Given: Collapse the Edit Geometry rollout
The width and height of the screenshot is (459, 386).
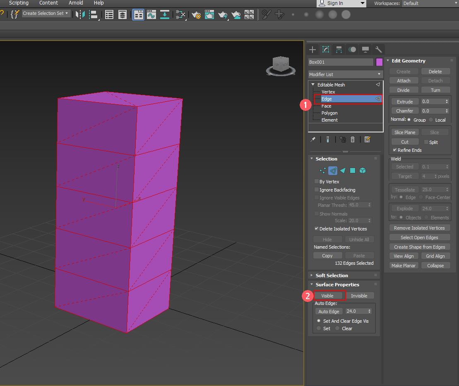Looking at the screenshot, I should tap(388, 60).
